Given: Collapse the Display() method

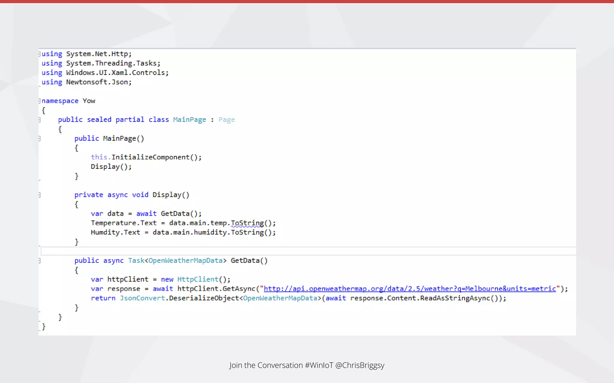Looking at the screenshot, I should point(40,195).
